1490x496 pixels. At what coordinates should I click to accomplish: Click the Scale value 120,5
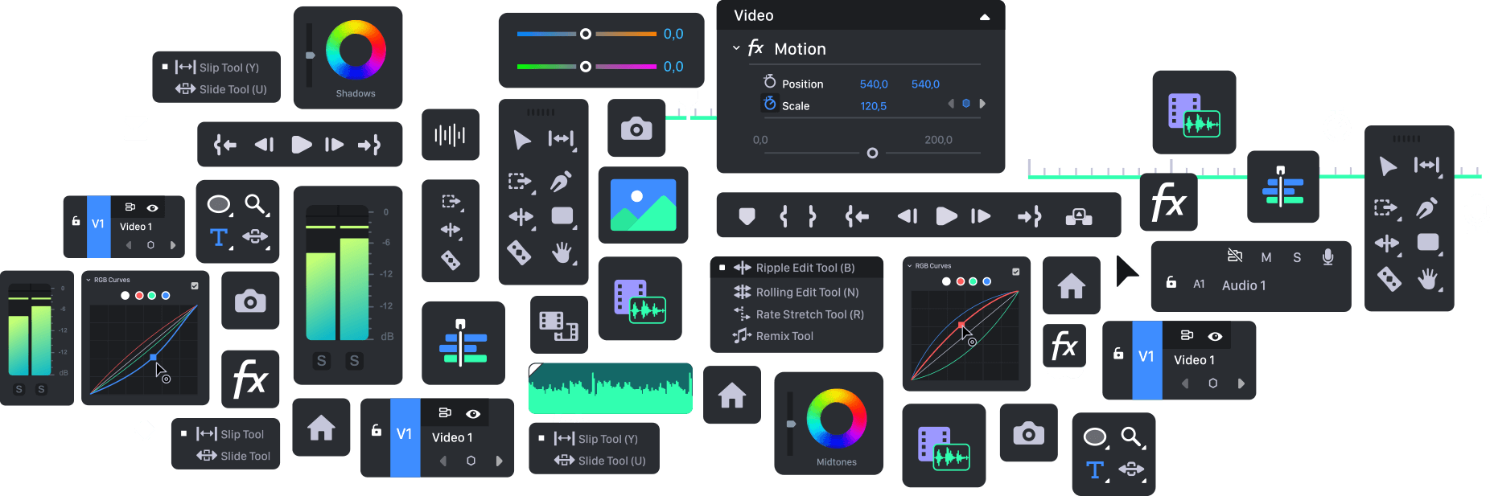click(873, 106)
